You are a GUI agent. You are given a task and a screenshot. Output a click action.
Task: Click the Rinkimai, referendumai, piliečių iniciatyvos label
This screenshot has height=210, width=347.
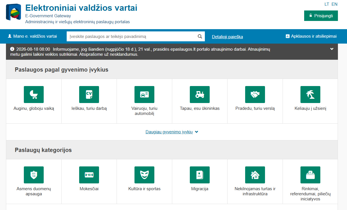(x=310, y=194)
